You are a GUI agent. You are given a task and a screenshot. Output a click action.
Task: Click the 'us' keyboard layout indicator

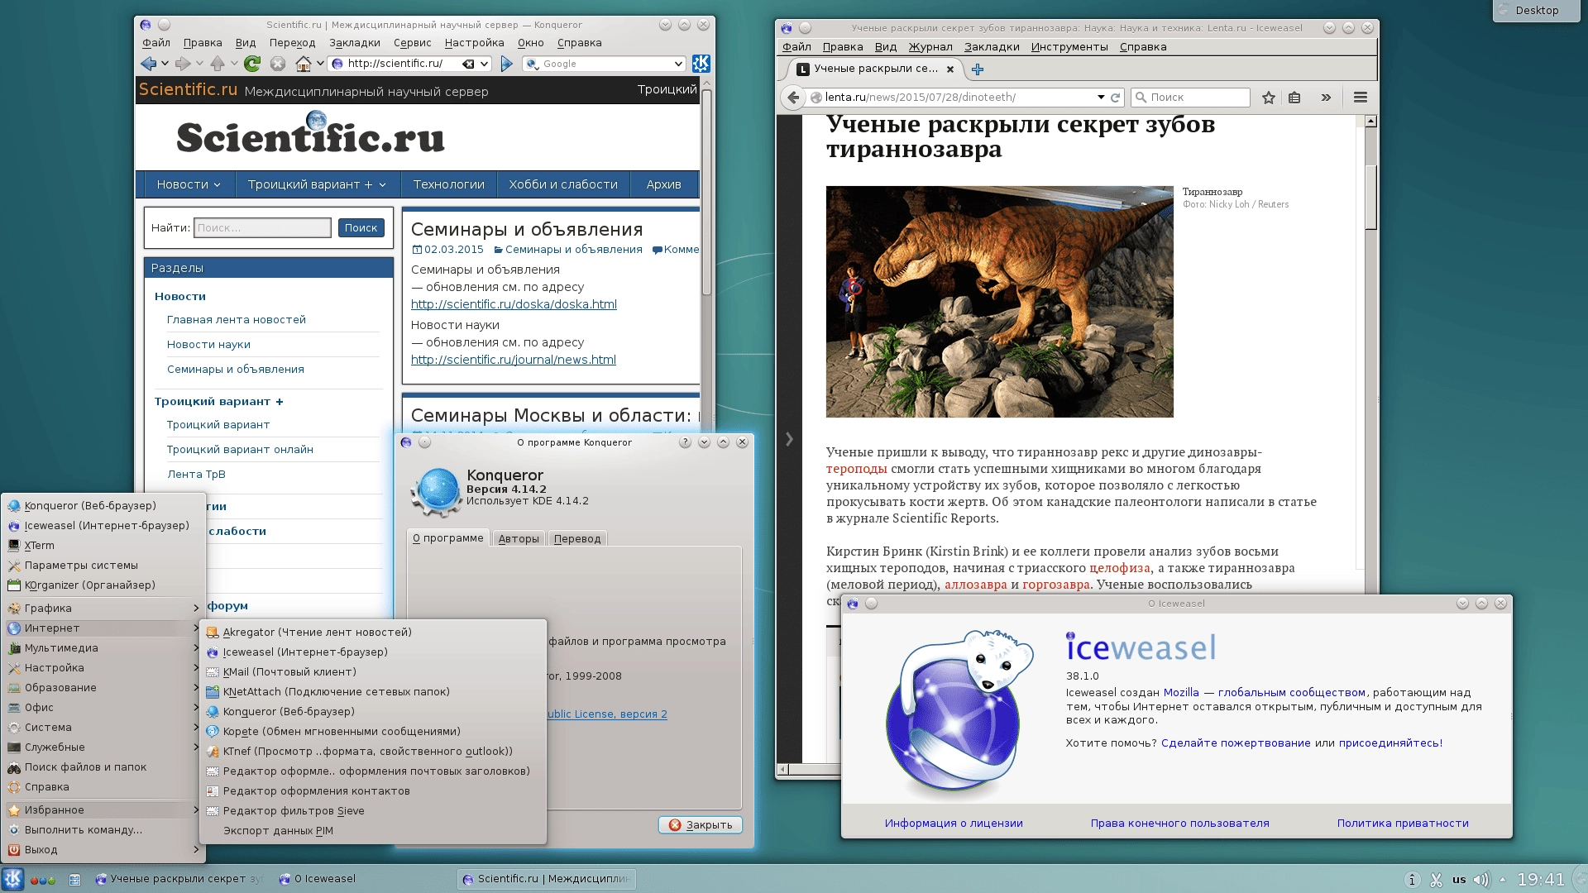coord(1459,880)
